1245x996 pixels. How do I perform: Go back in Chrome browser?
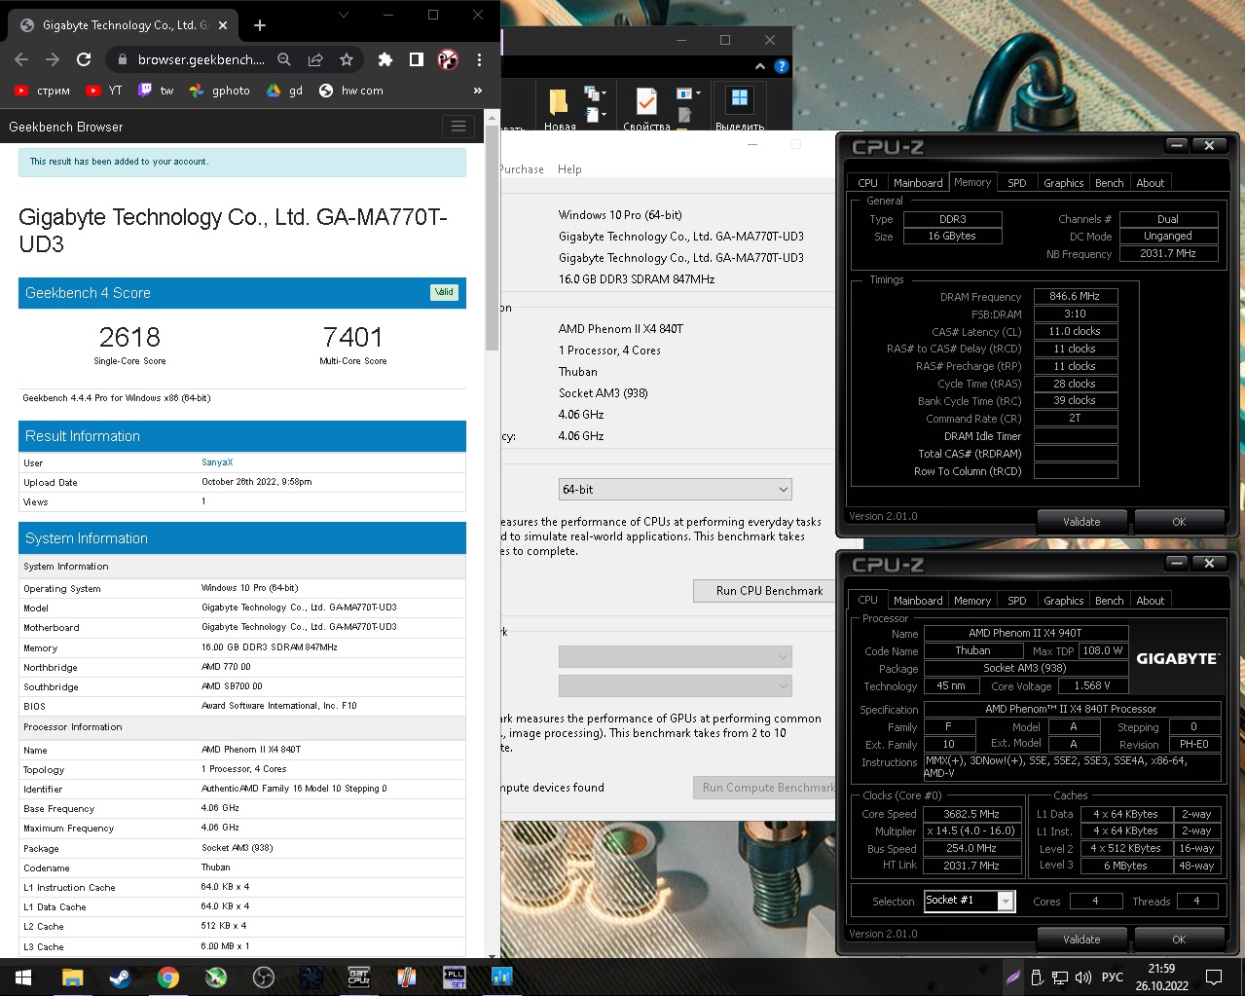[x=21, y=59]
